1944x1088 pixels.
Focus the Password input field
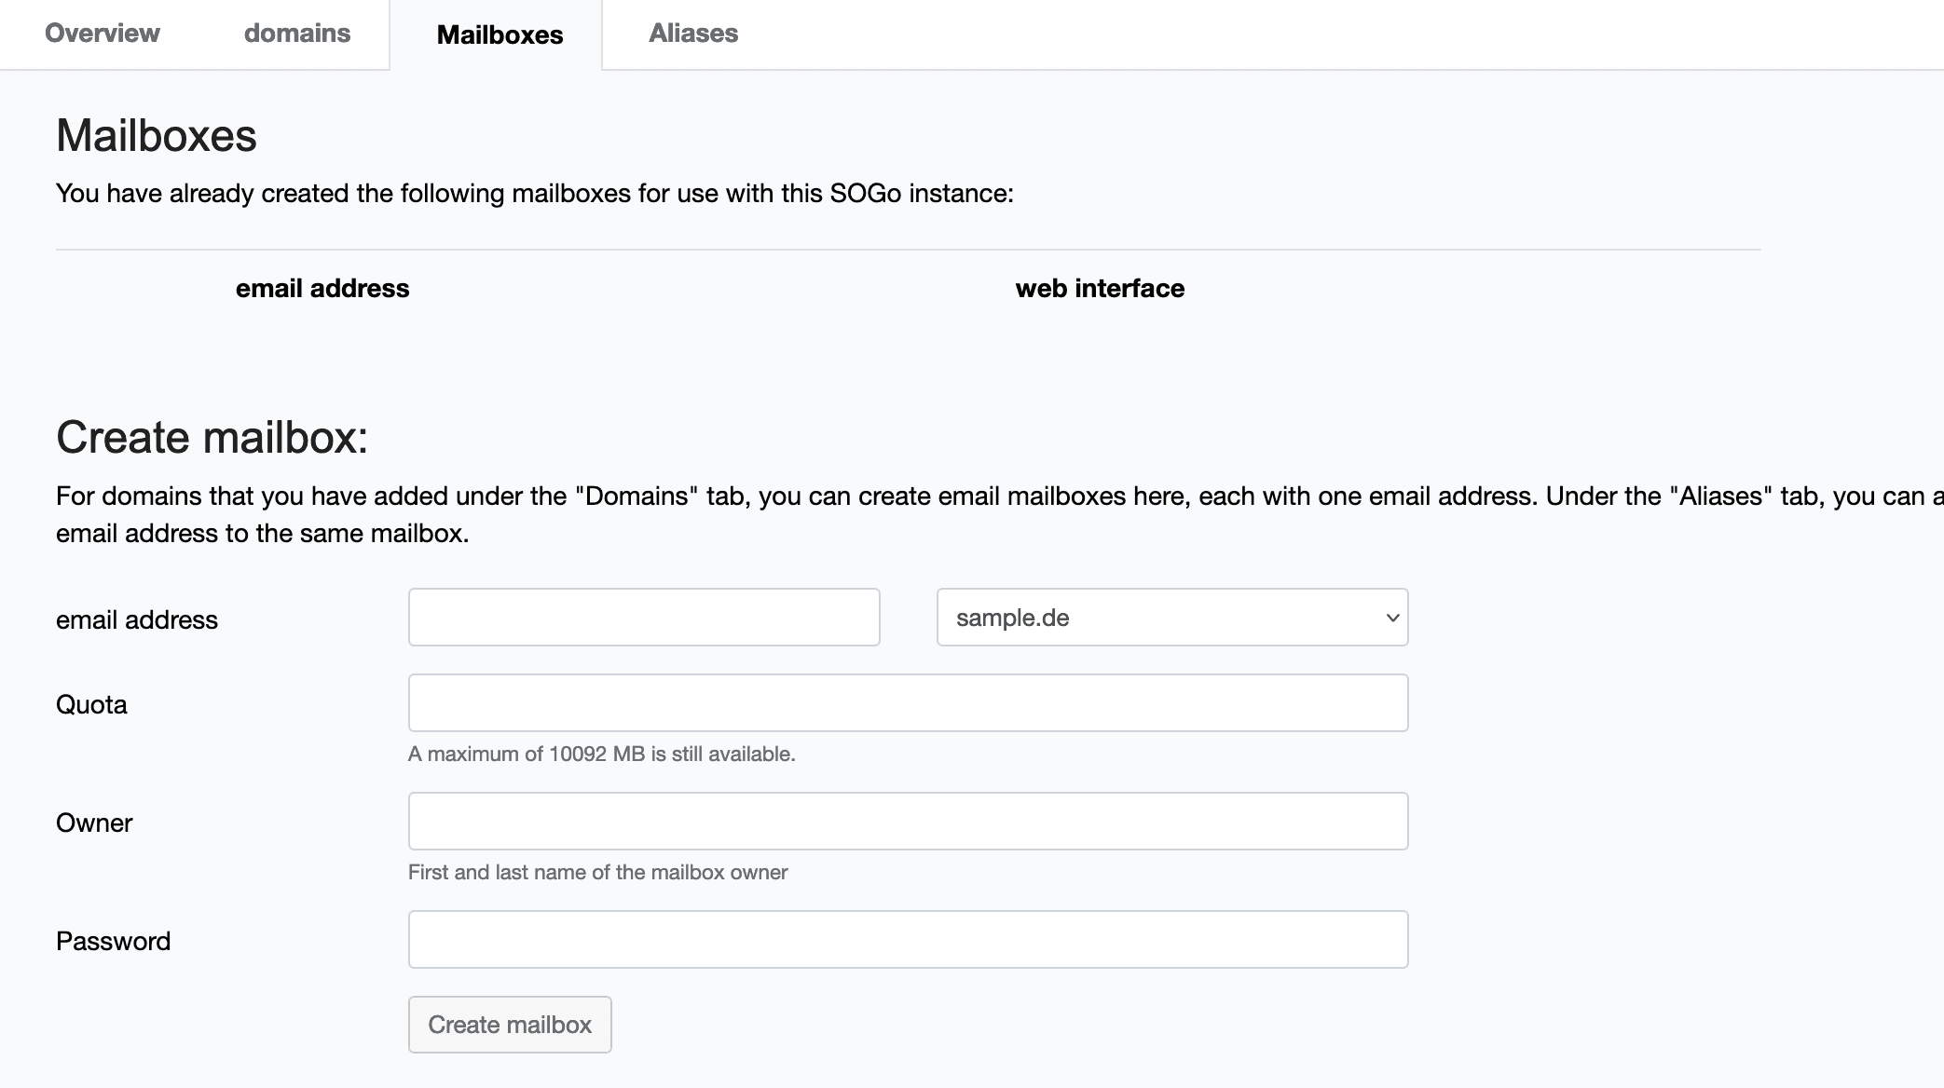[907, 939]
